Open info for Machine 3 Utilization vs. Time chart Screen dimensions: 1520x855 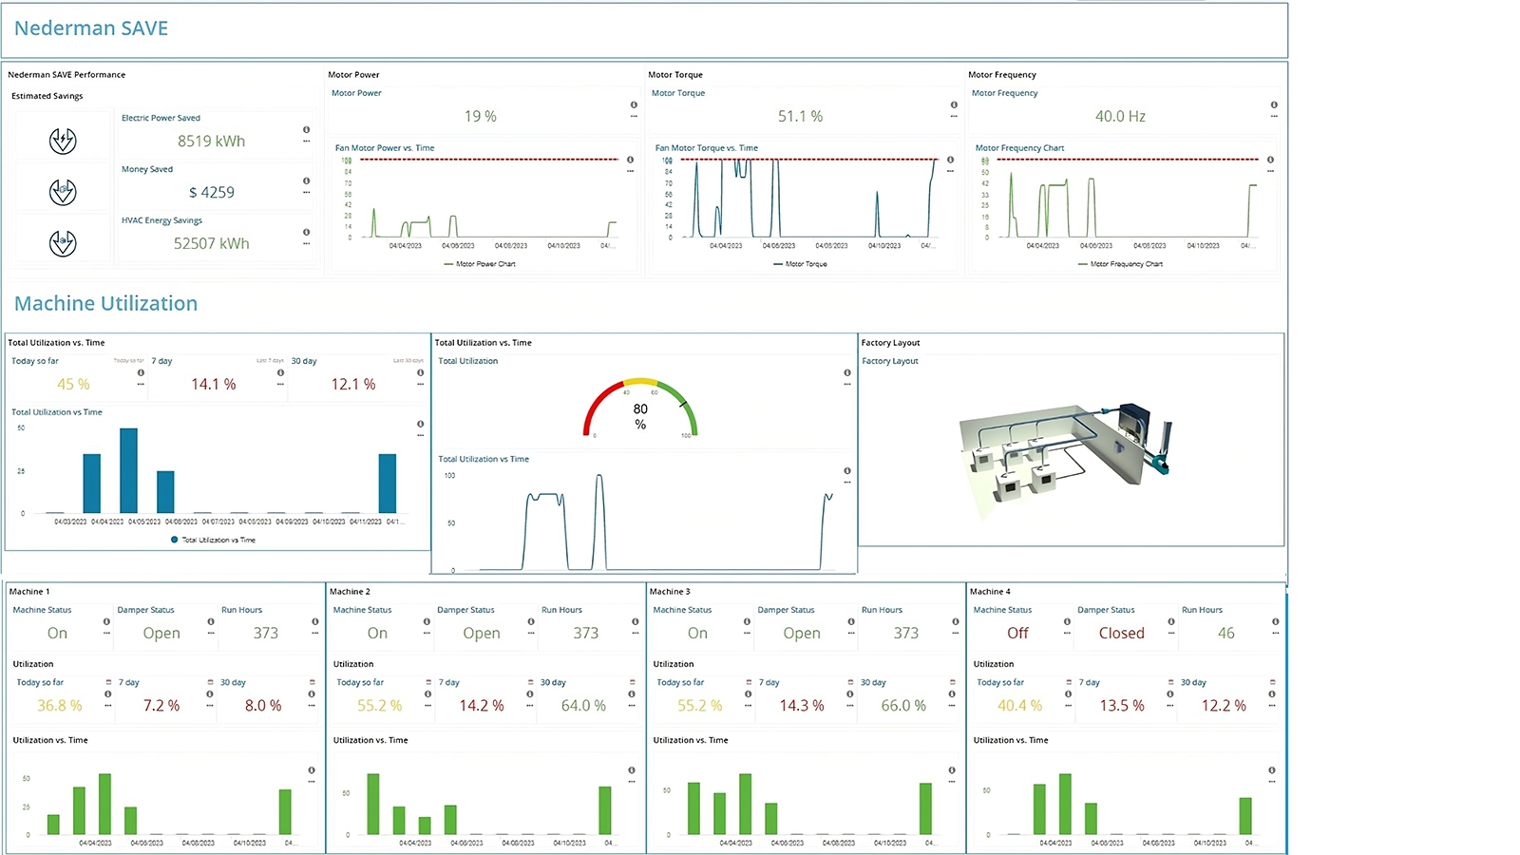coord(952,770)
